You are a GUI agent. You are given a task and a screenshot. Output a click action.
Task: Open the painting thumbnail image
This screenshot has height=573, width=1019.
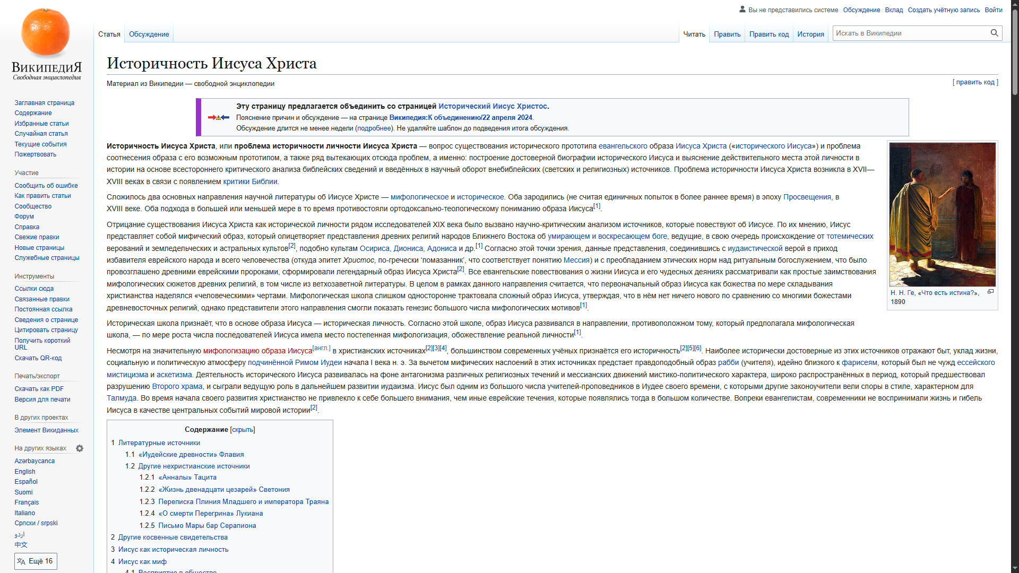(x=942, y=214)
